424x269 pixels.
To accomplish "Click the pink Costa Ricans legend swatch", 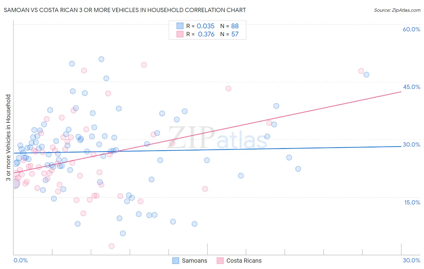I will 220,261.
